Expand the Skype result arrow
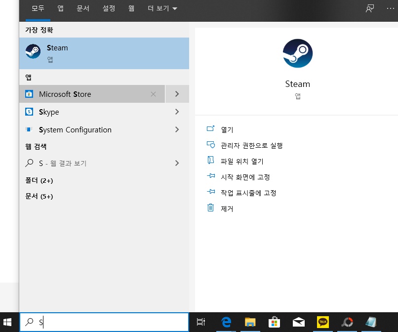 coord(177,112)
